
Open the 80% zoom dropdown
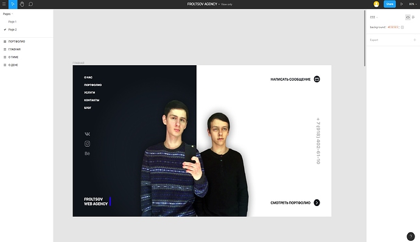(413, 4)
